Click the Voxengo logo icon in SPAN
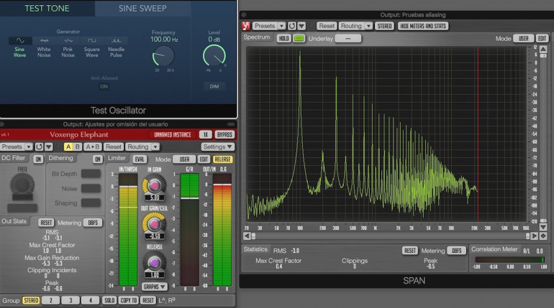The width and height of the screenshot is (554, 308). pyautogui.click(x=246, y=26)
